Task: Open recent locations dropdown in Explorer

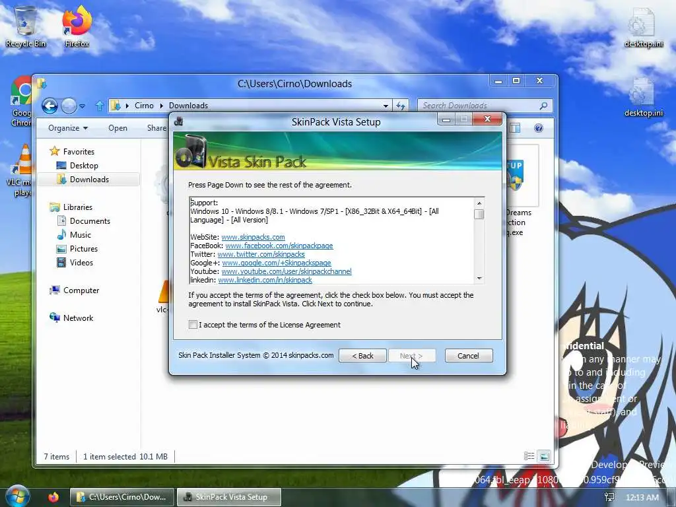Action: (82, 106)
